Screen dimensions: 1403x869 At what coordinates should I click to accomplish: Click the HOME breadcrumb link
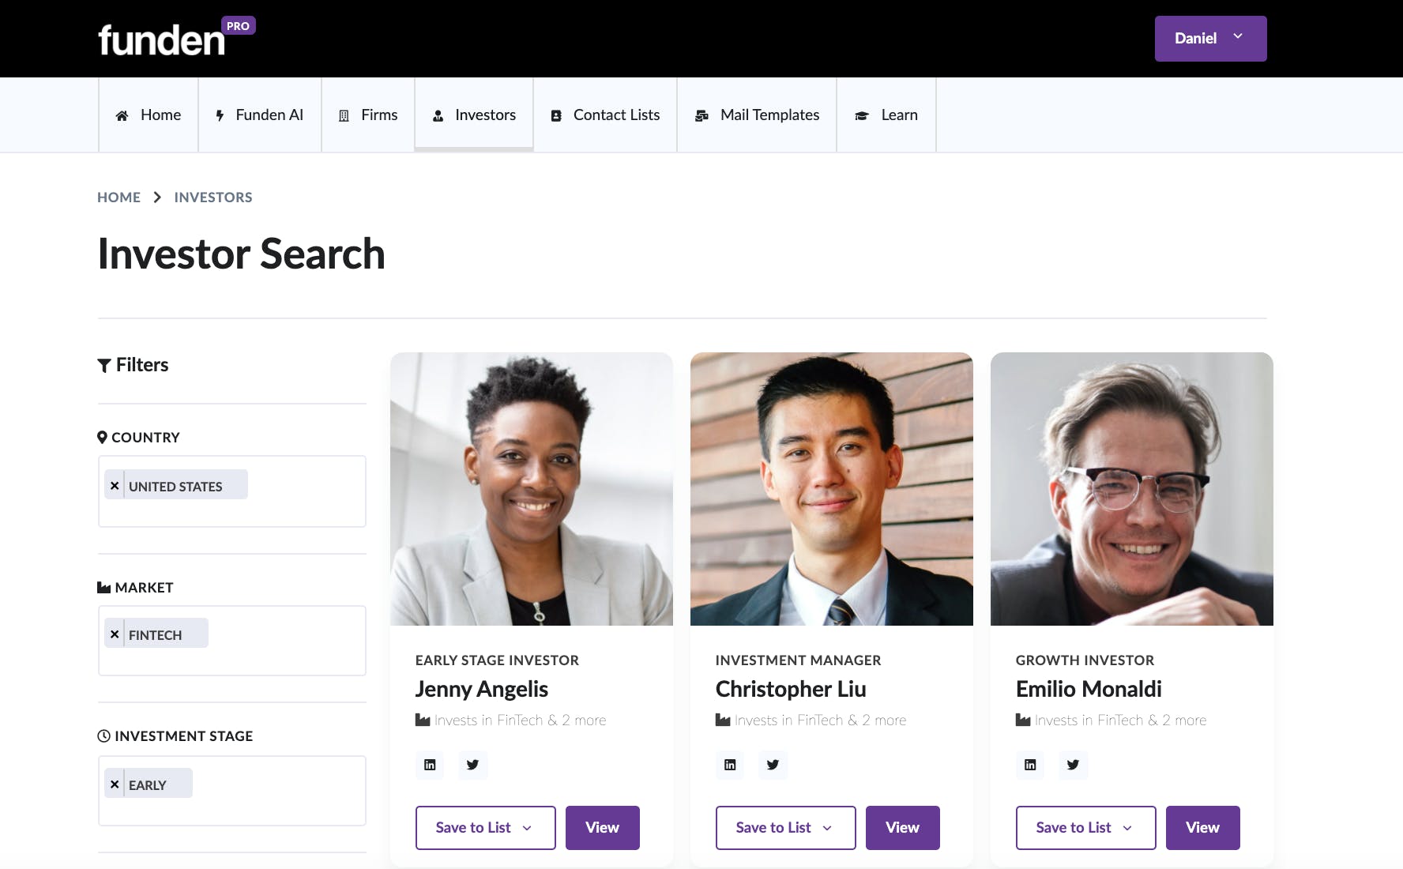point(118,197)
